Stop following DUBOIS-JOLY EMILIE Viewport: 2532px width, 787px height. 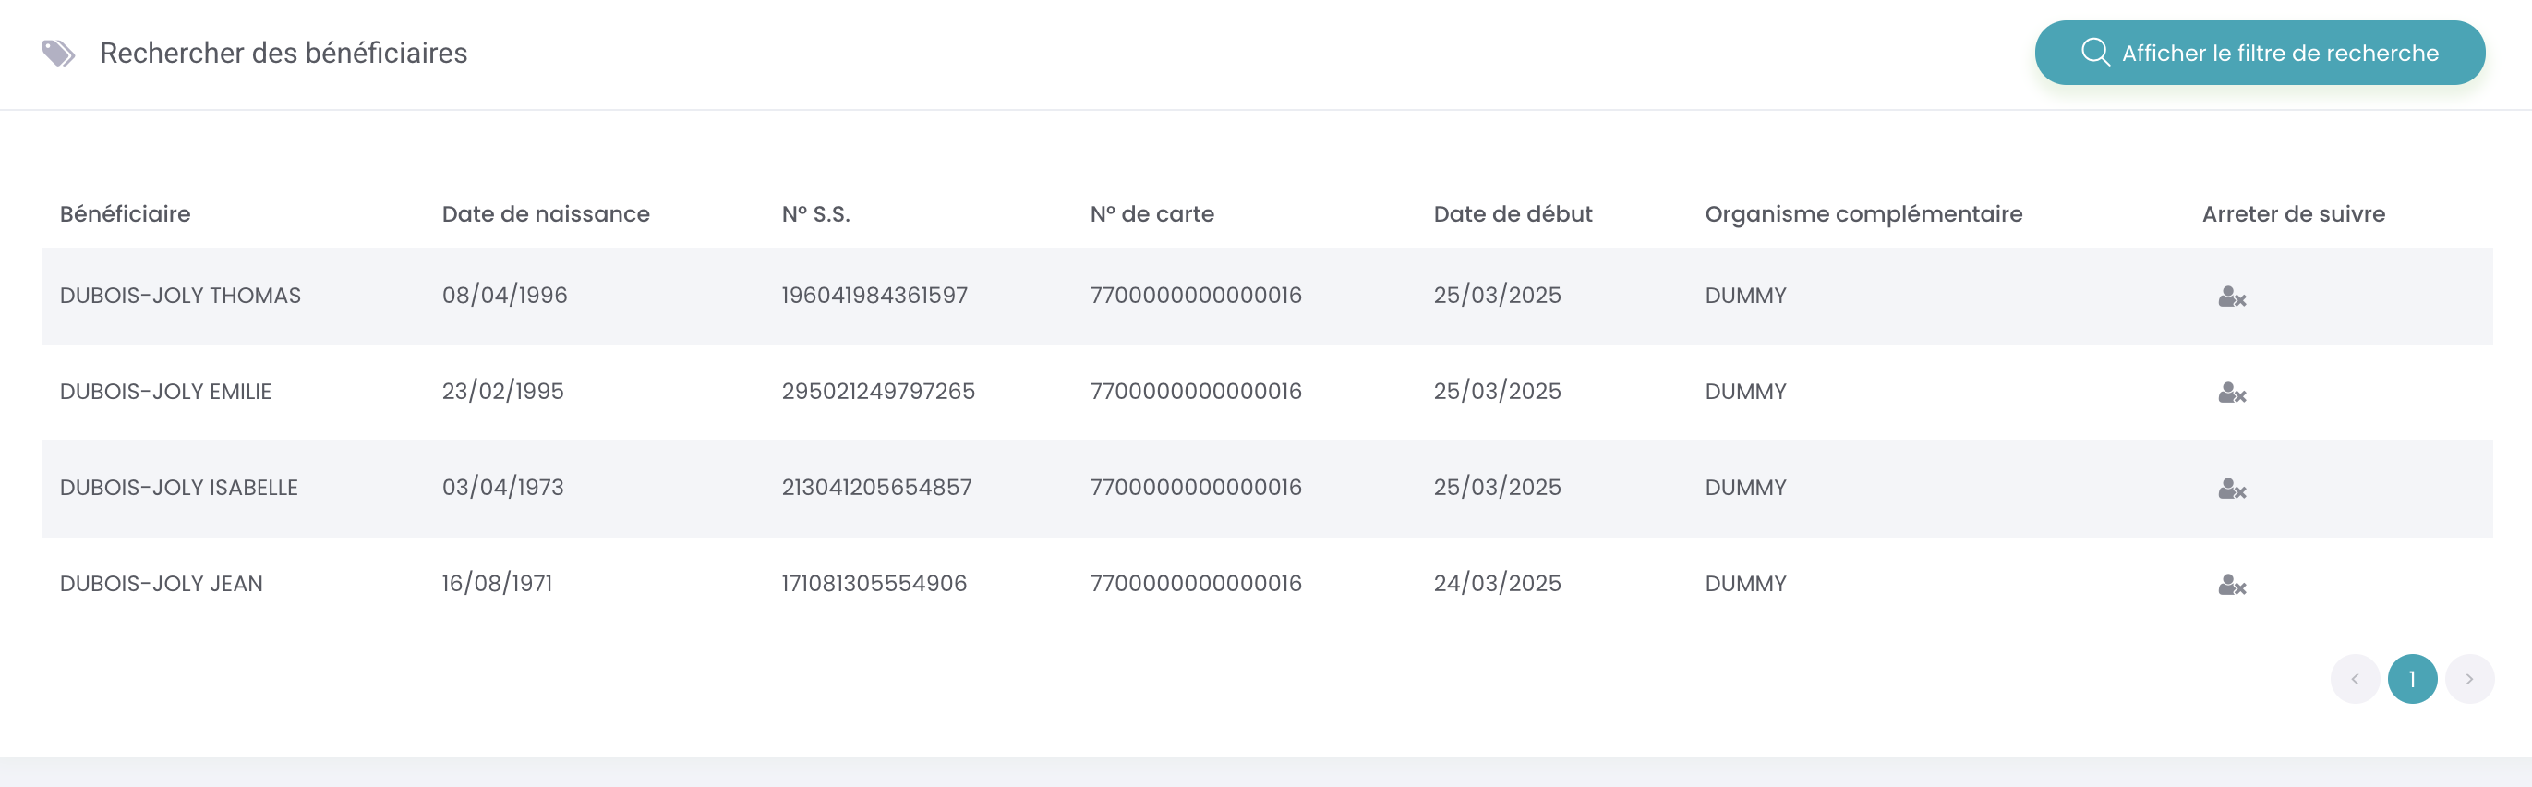pyautogui.click(x=2232, y=393)
